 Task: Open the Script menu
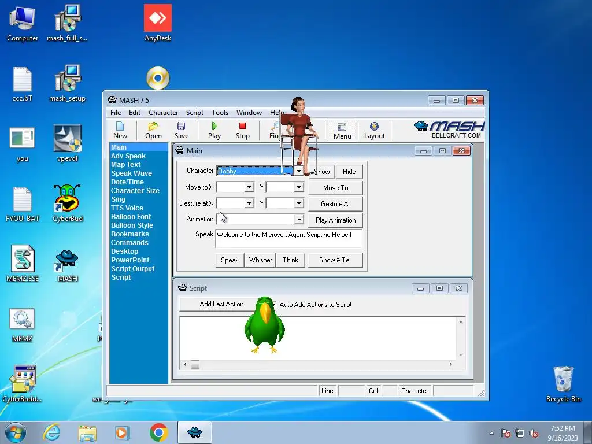click(x=194, y=113)
